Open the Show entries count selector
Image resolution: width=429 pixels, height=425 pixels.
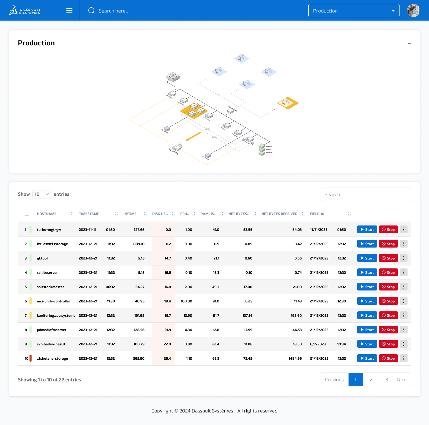41,194
